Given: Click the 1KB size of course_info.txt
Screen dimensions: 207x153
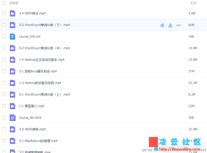Looking at the screenshot, I should (191, 37).
